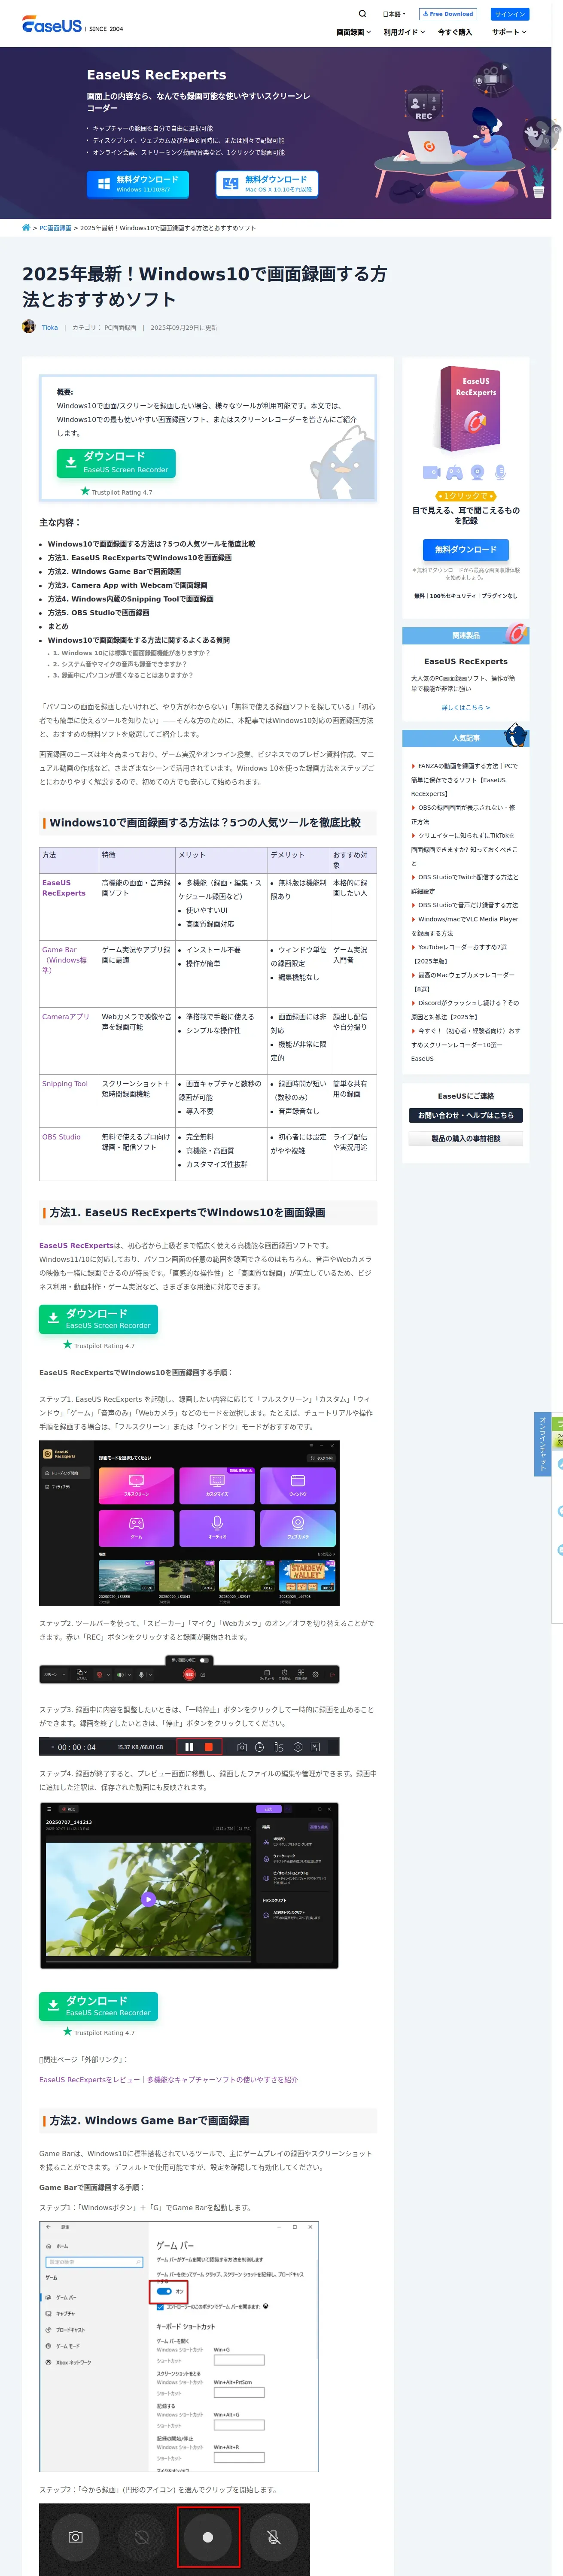Expand the サポート navigation menu
Viewport: 563px width, 2576px height.
tap(509, 32)
